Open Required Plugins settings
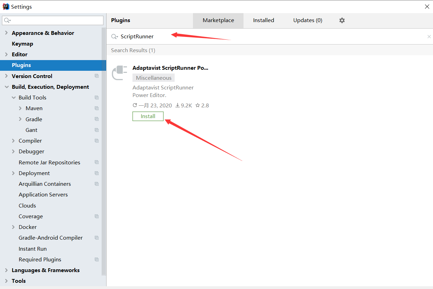The image size is (433, 289). pyautogui.click(x=40, y=260)
